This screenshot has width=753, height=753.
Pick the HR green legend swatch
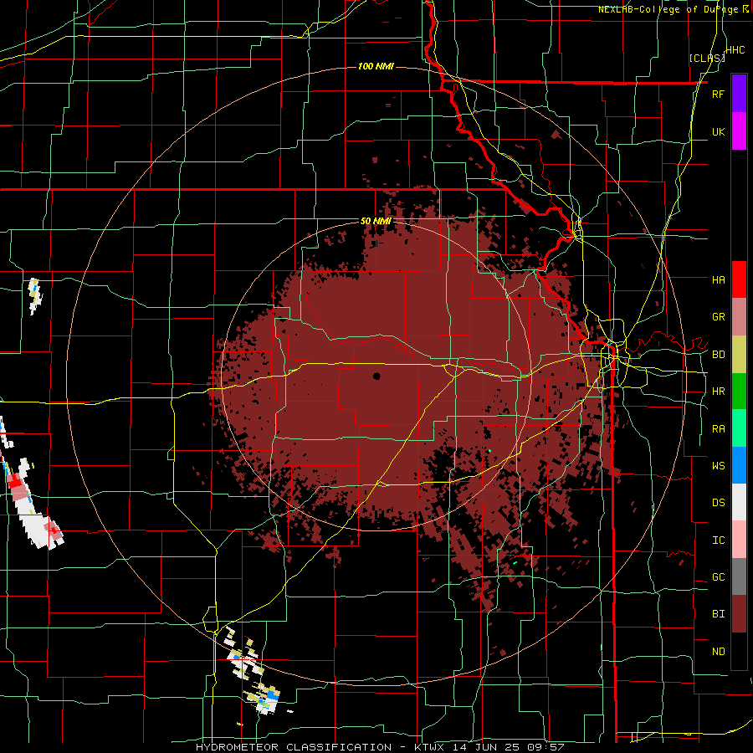click(739, 392)
